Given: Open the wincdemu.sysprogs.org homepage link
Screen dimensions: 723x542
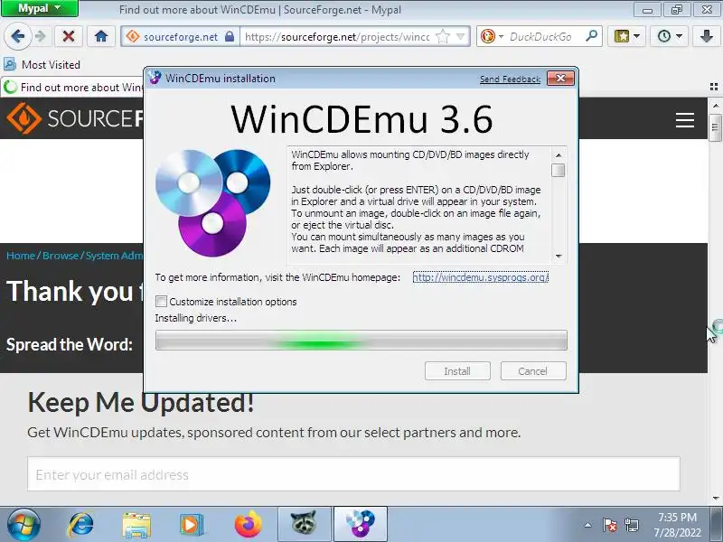Looking at the screenshot, I should click(480, 277).
